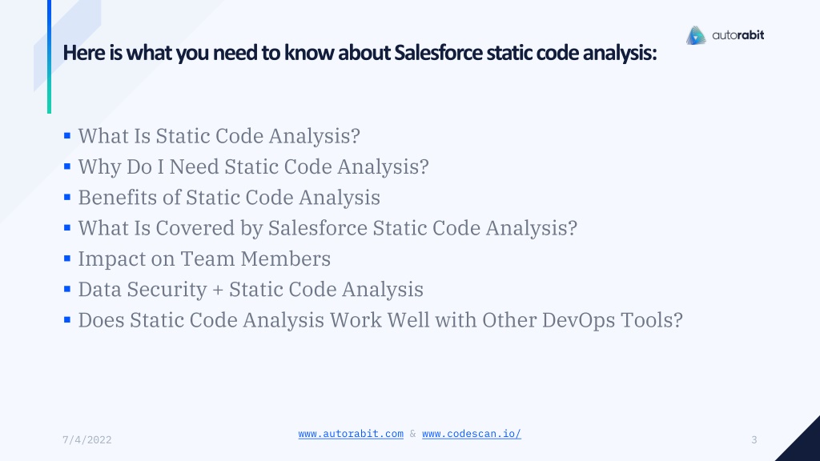The width and height of the screenshot is (820, 461).
Task: Click the blue bullet before 'What Is Static'
Action: click(x=67, y=136)
